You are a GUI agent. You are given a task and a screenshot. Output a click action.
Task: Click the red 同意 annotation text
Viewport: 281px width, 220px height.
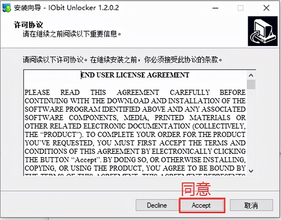(x=196, y=189)
